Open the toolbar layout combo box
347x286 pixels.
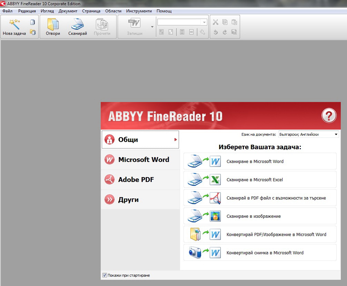point(182,22)
